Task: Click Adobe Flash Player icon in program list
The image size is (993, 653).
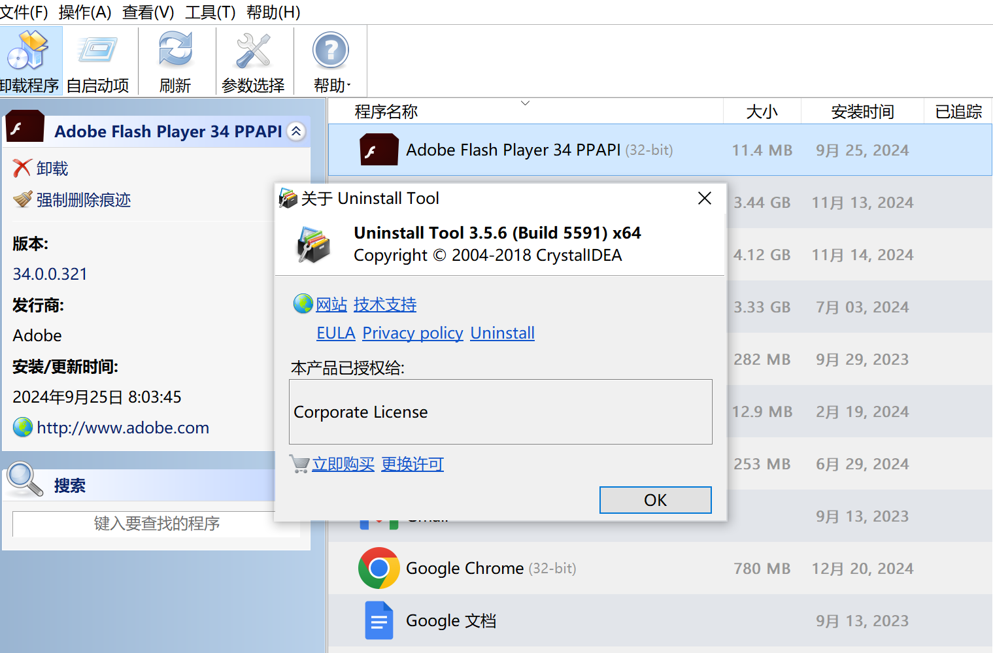Action: [379, 150]
